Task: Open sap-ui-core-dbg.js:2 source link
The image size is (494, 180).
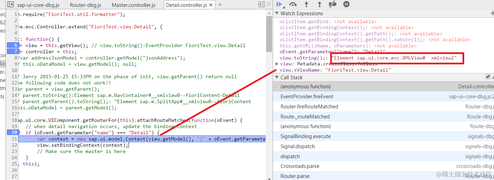Action: [471, 97]
